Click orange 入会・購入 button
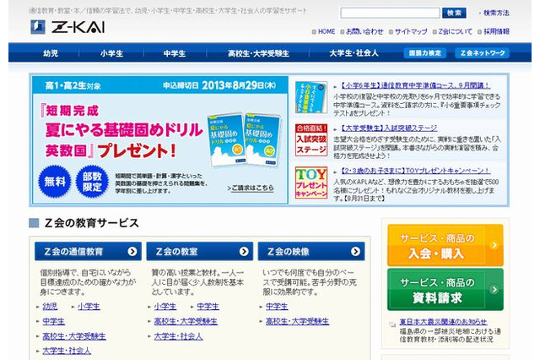This screenshot has height=360, width=540. (445, 245)
